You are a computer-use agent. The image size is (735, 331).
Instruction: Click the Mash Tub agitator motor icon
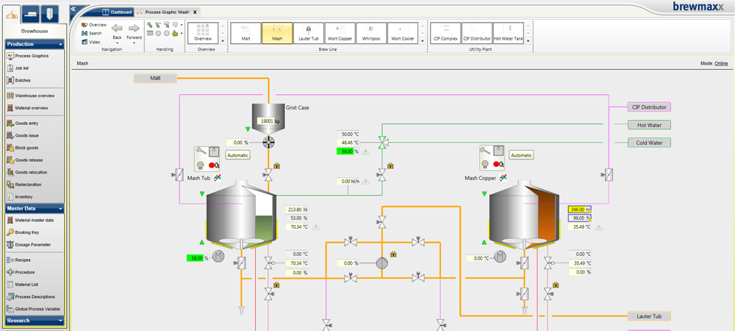pos(218,256)
